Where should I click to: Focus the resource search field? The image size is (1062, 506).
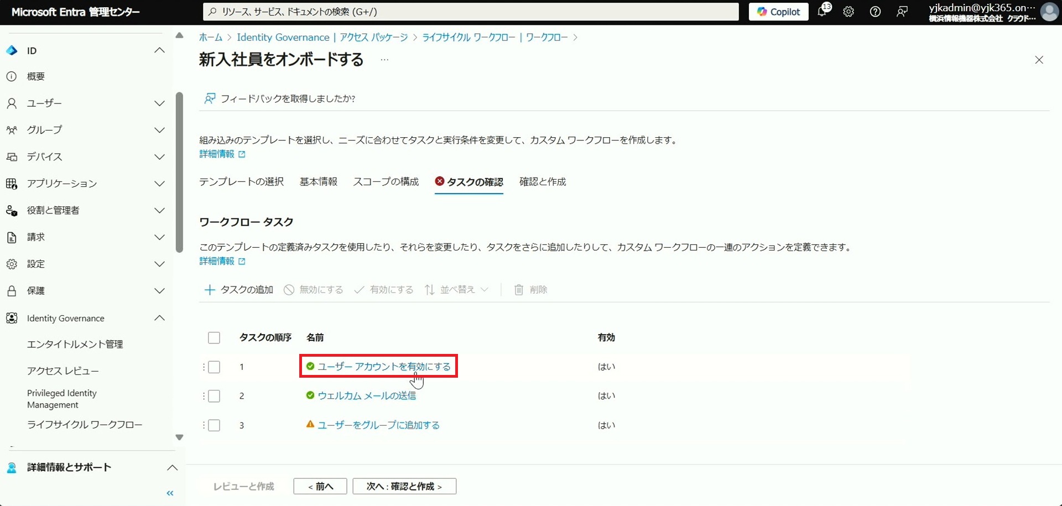[471, 12]
